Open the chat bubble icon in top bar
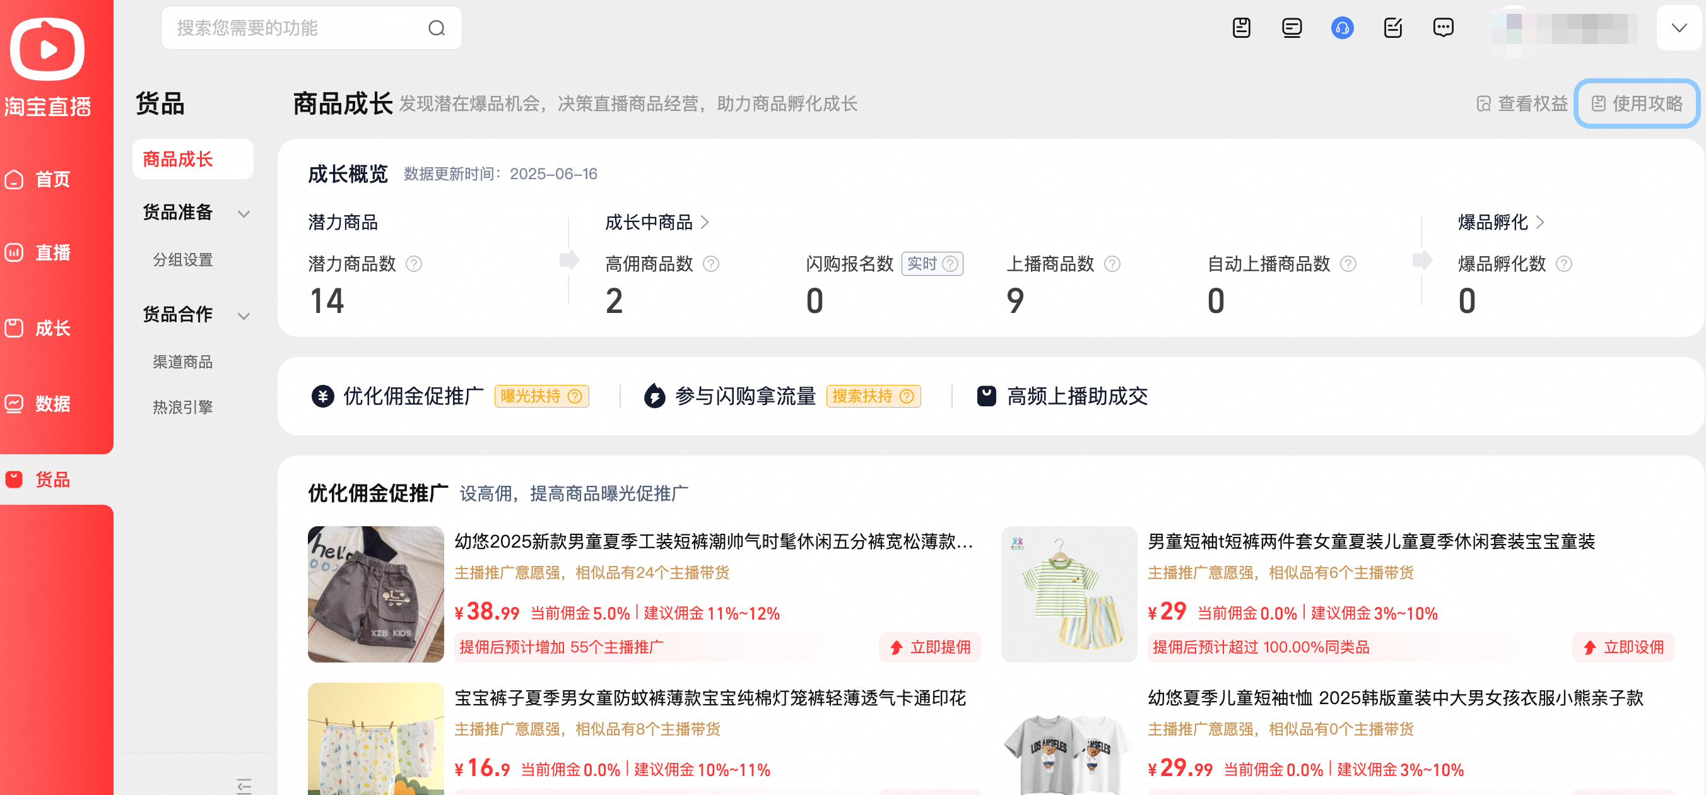 click(x=1443, y=28)
